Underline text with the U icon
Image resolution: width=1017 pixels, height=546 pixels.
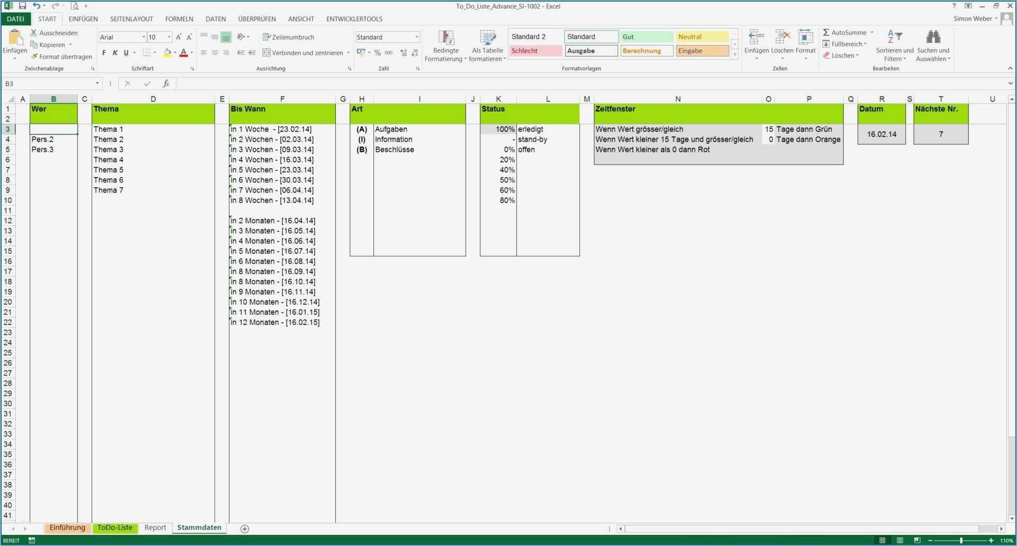pos(126,52)
